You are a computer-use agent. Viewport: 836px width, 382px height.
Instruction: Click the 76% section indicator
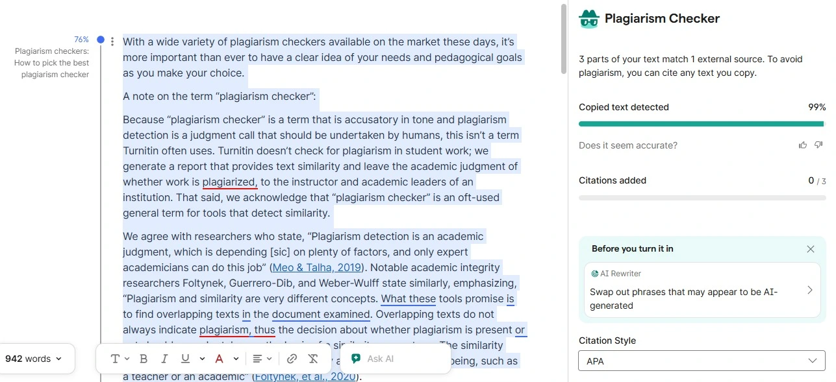tap(81, 40)
